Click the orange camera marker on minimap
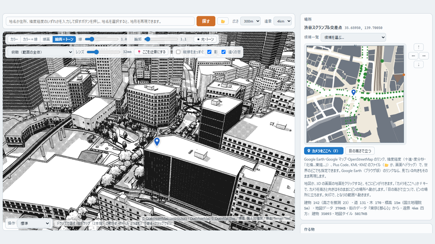Image resolution: width=435 pixels, height=244 pixels. 404,75
